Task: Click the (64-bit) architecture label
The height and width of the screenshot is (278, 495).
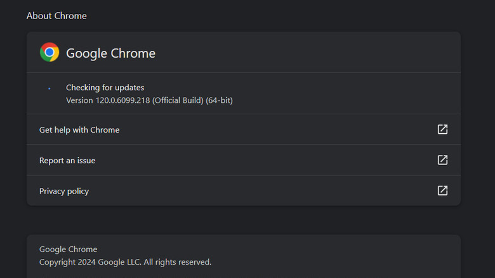Action: pyautogui.click(x=219, y=100)
